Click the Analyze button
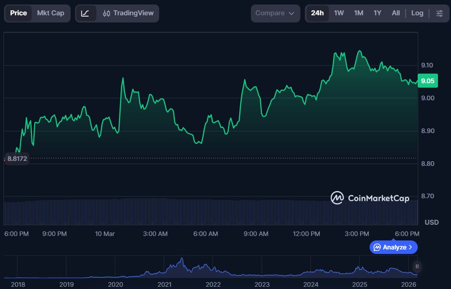The width and height of the screenshot is (451, 289). click(393, 247)
